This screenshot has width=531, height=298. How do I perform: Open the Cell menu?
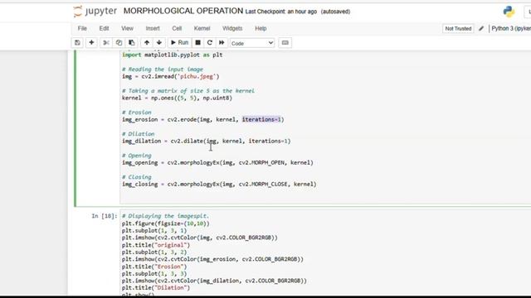(177, 28)
